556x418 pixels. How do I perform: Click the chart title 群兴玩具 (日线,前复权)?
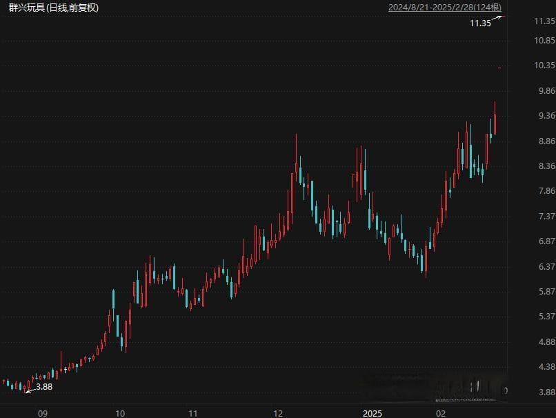pyautogui.click(x=54, y=8)
